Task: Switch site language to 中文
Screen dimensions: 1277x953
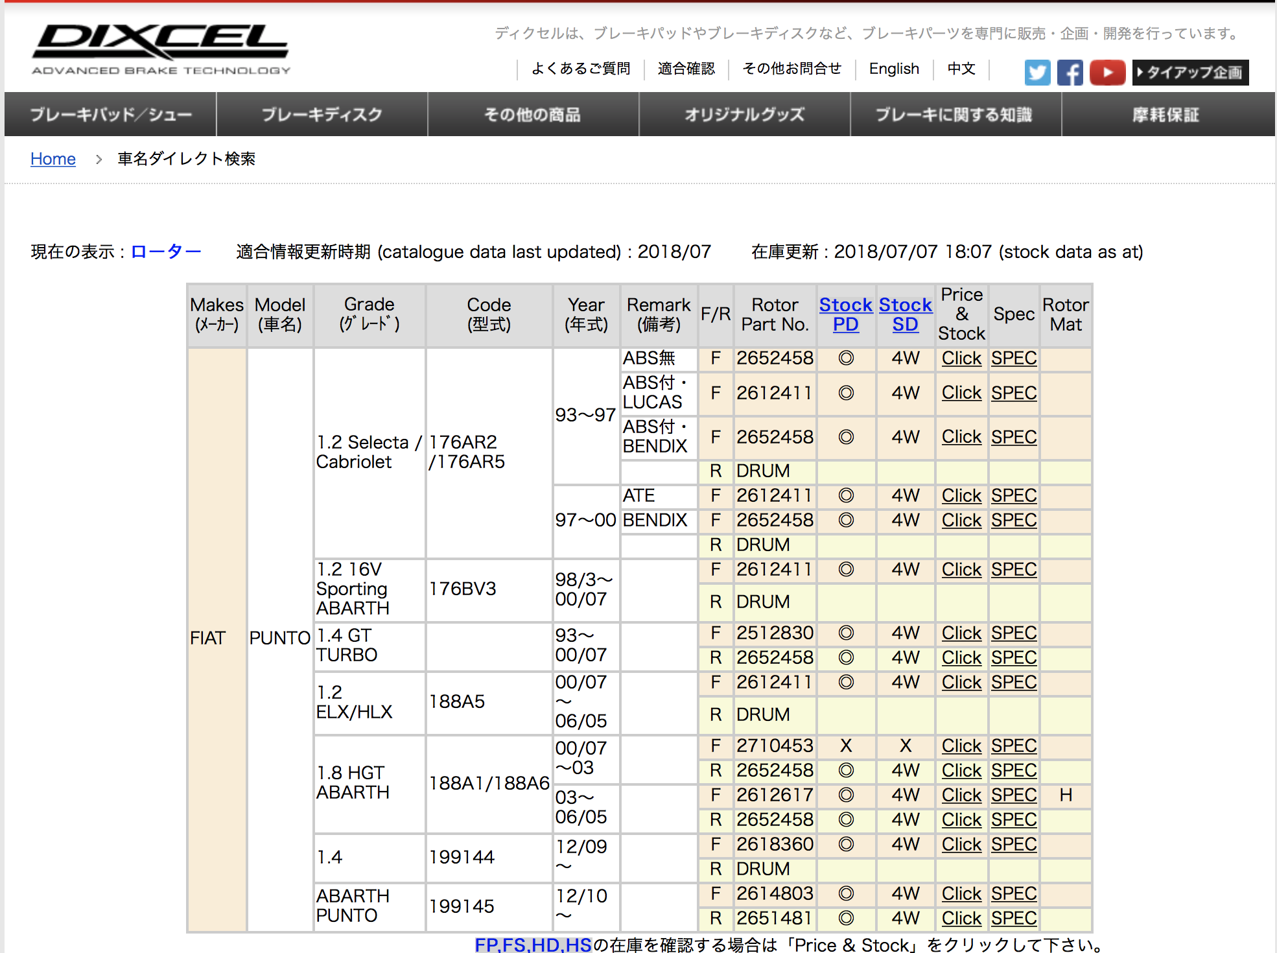Action: pos(961,69)
